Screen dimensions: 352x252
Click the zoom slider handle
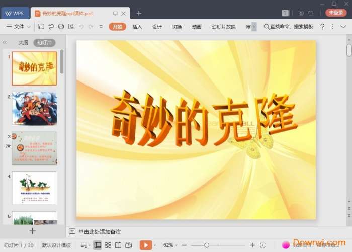(207, 245)
